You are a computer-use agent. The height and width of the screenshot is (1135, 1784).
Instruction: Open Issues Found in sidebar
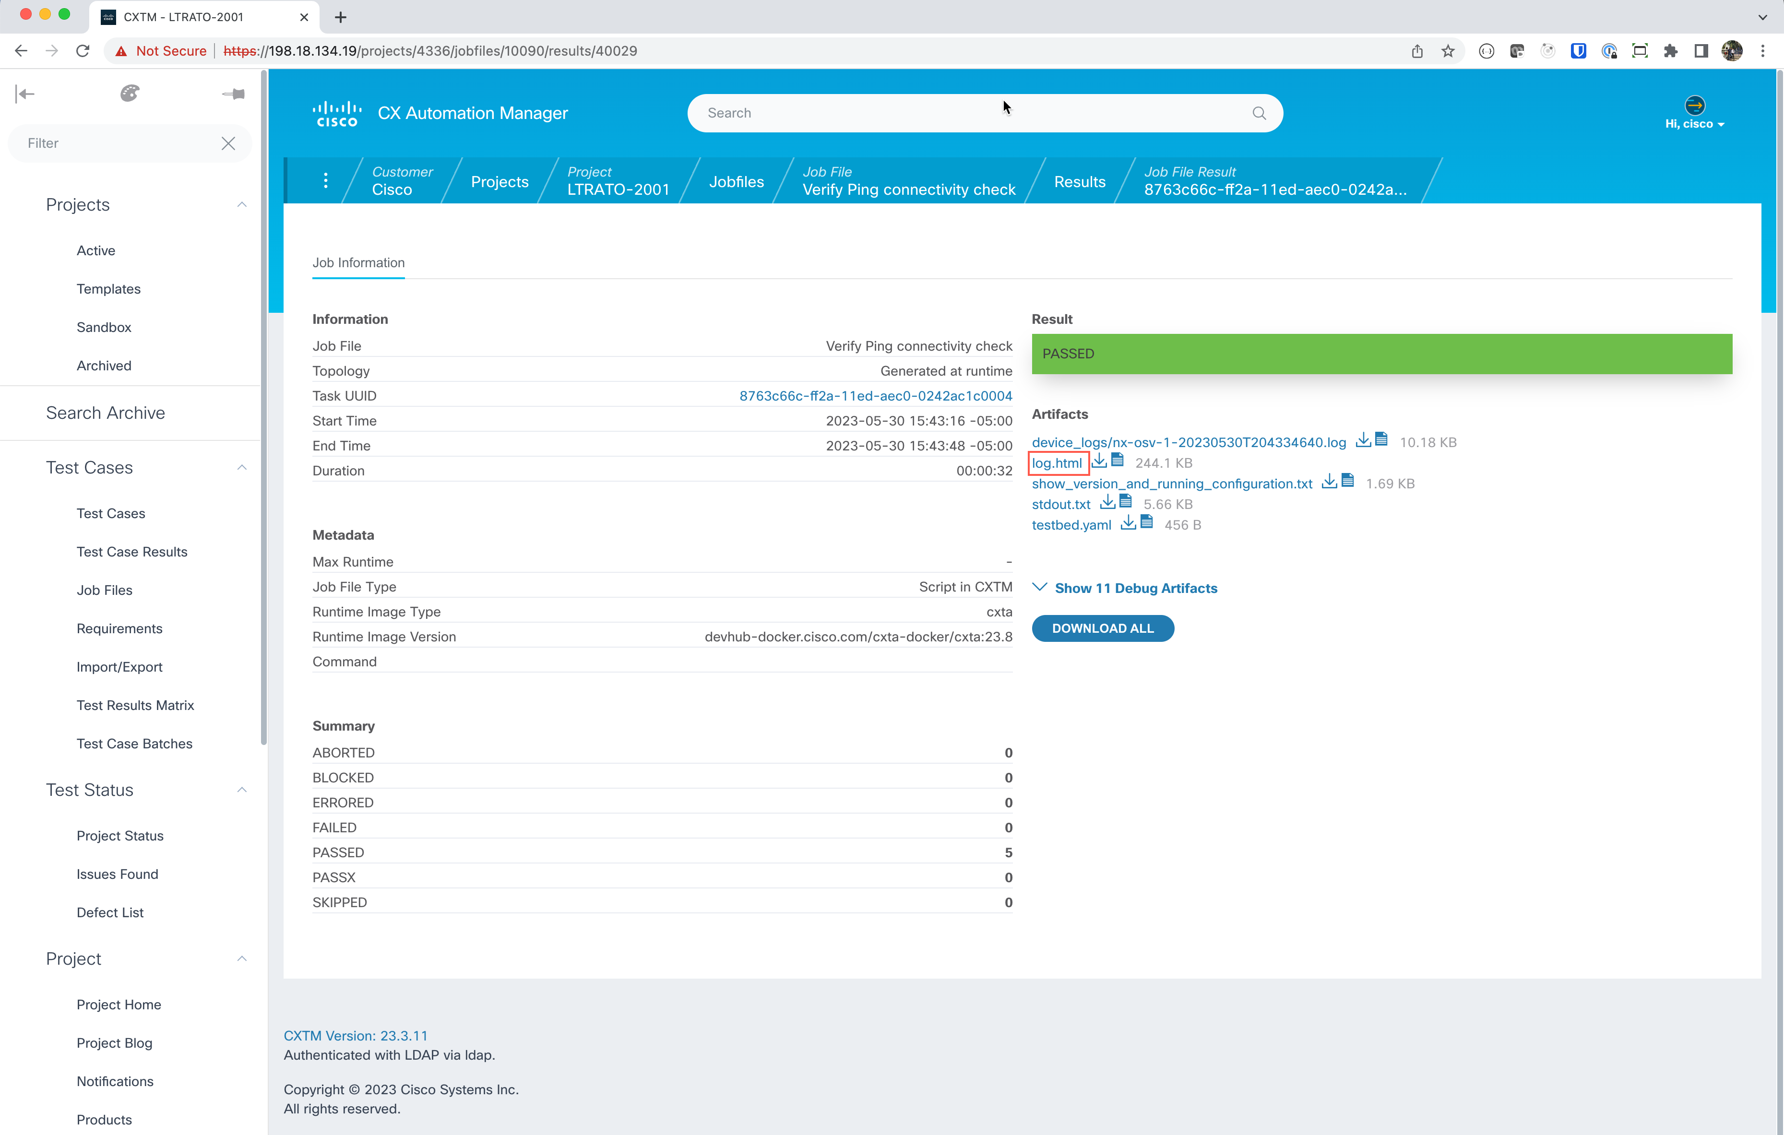pos(117,874)
